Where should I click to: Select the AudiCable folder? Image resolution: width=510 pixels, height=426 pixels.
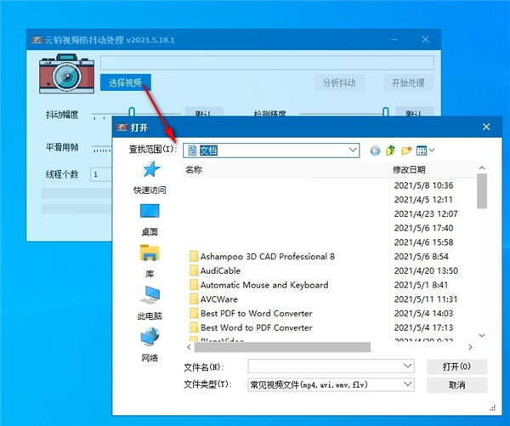pyautogui.click(x=215, y=270)
